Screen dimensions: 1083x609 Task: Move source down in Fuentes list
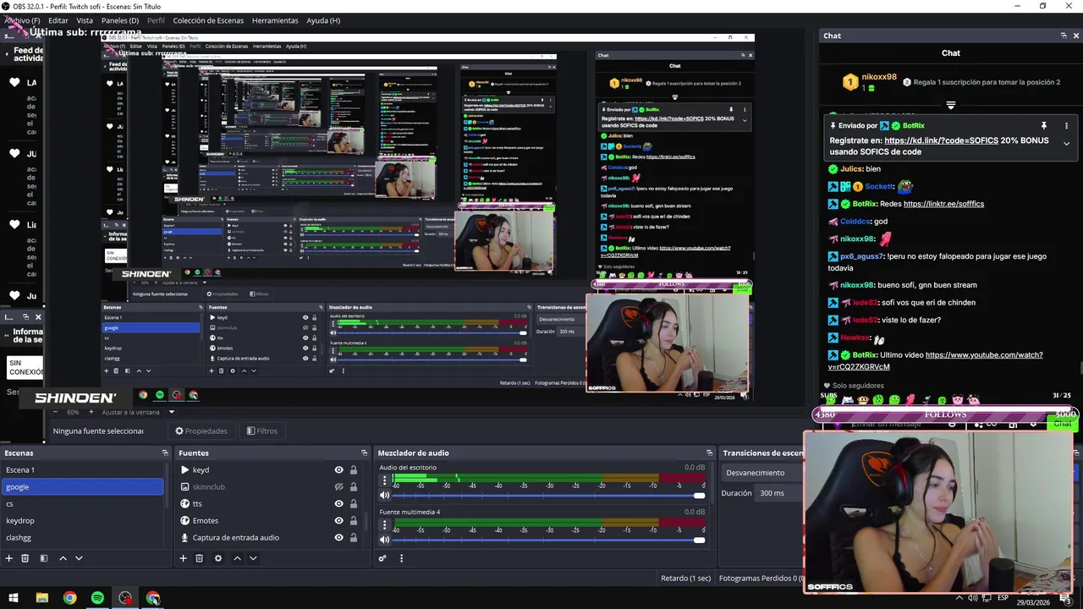point(253,558)
